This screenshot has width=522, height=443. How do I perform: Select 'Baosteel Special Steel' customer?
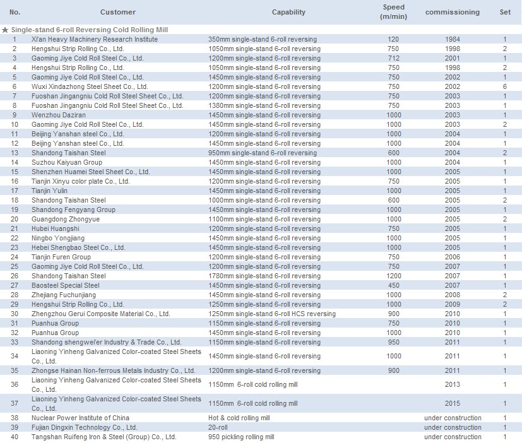(x=65, y=285)
